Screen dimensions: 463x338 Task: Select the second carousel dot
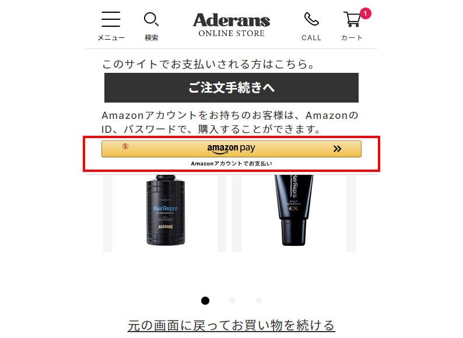pos(233,301)
